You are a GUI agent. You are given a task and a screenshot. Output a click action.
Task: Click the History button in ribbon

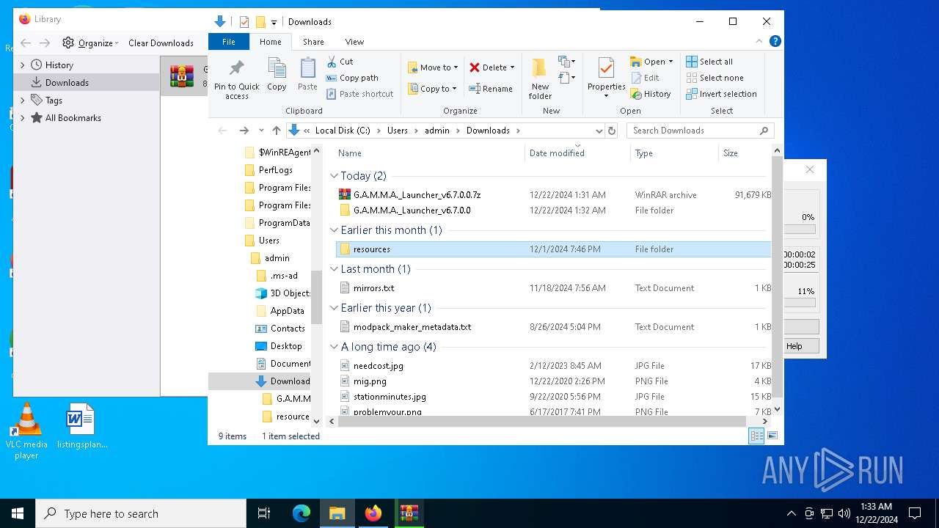(650, 94)
